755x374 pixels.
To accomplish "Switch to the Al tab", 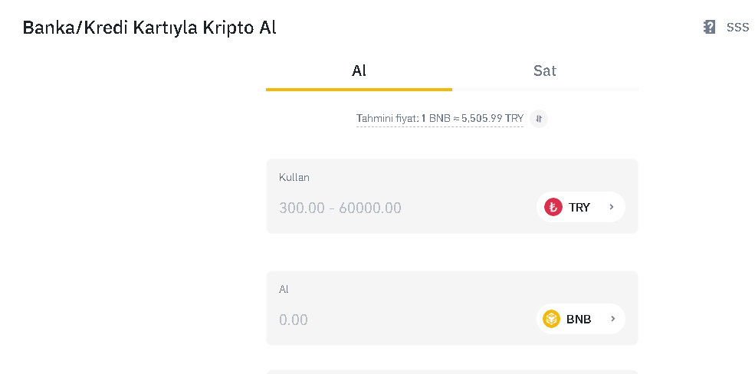I will coord(359,71).
